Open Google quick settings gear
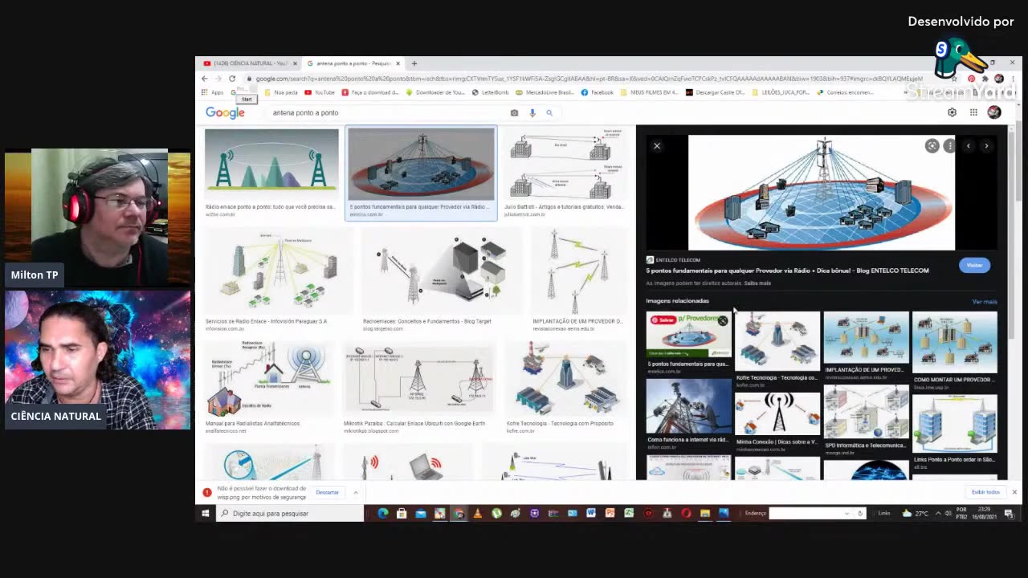 952,112
